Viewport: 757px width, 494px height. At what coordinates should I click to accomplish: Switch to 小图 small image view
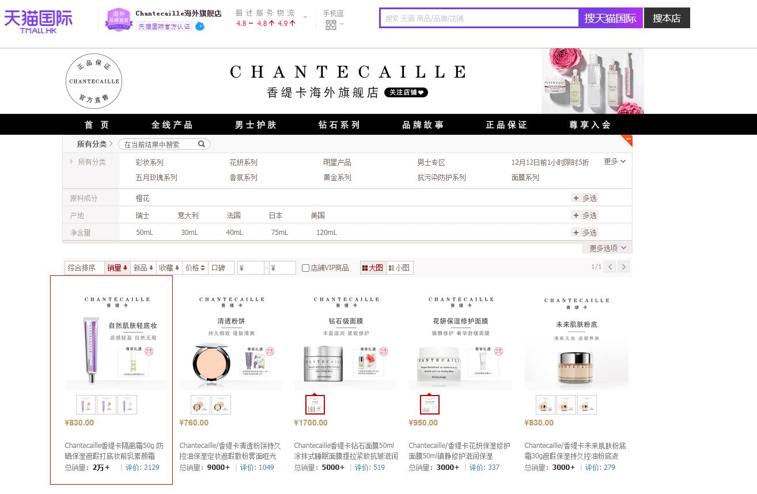[x=399, y=268]
